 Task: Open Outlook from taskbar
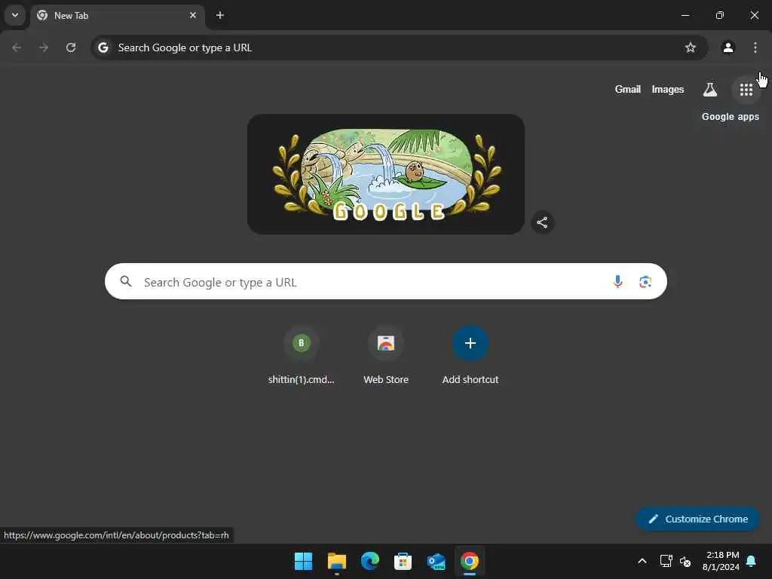437,561
